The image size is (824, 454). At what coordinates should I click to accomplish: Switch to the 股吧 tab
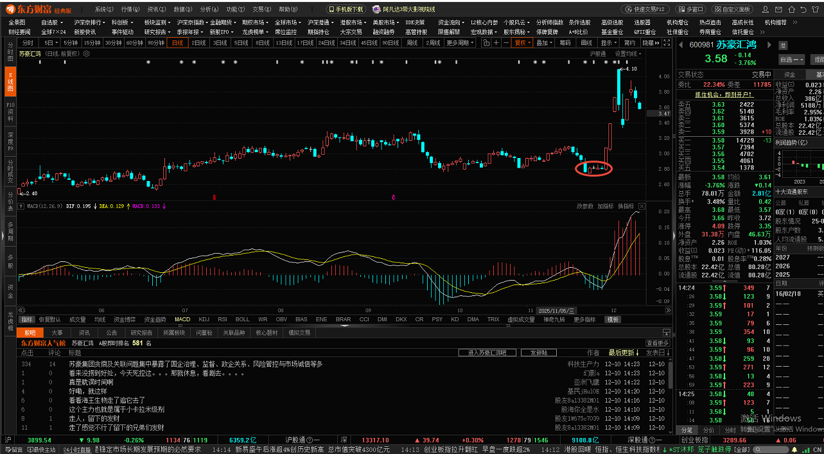tap(31, 333)
